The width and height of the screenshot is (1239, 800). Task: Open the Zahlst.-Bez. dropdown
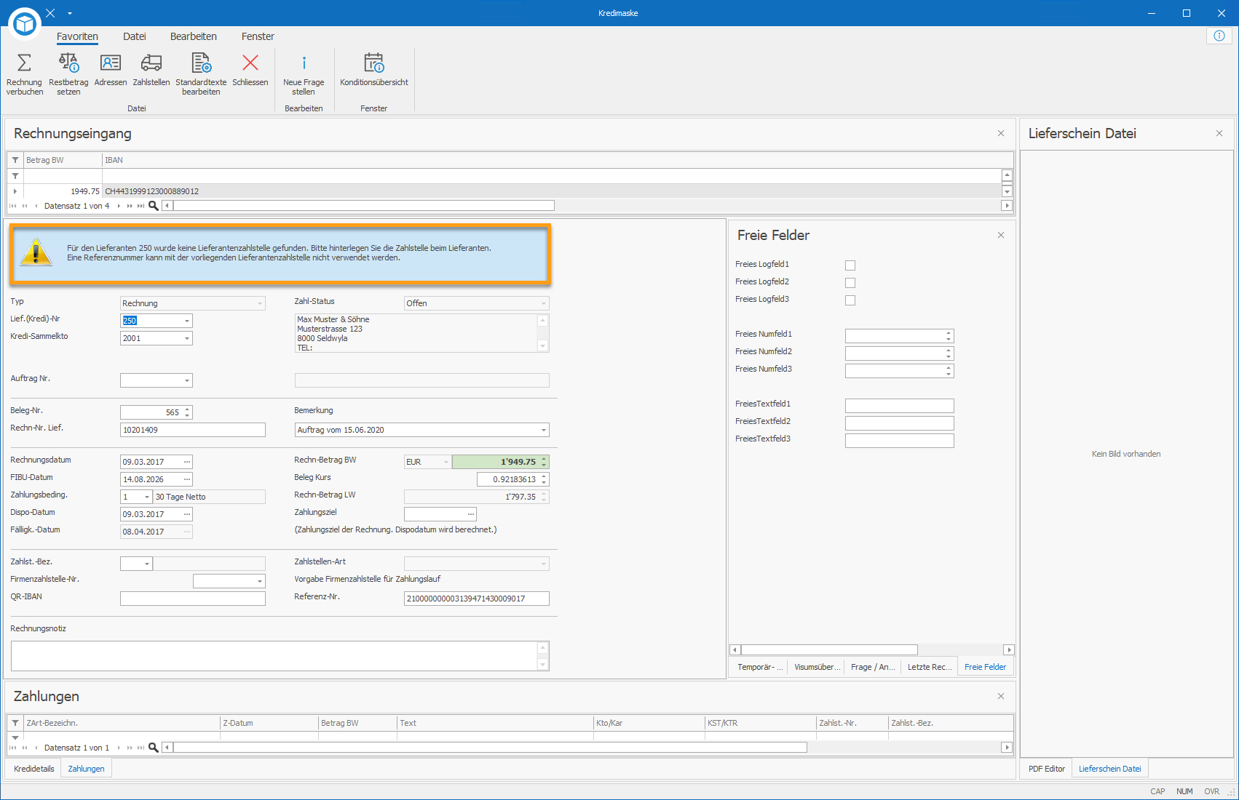pos(147,564)
